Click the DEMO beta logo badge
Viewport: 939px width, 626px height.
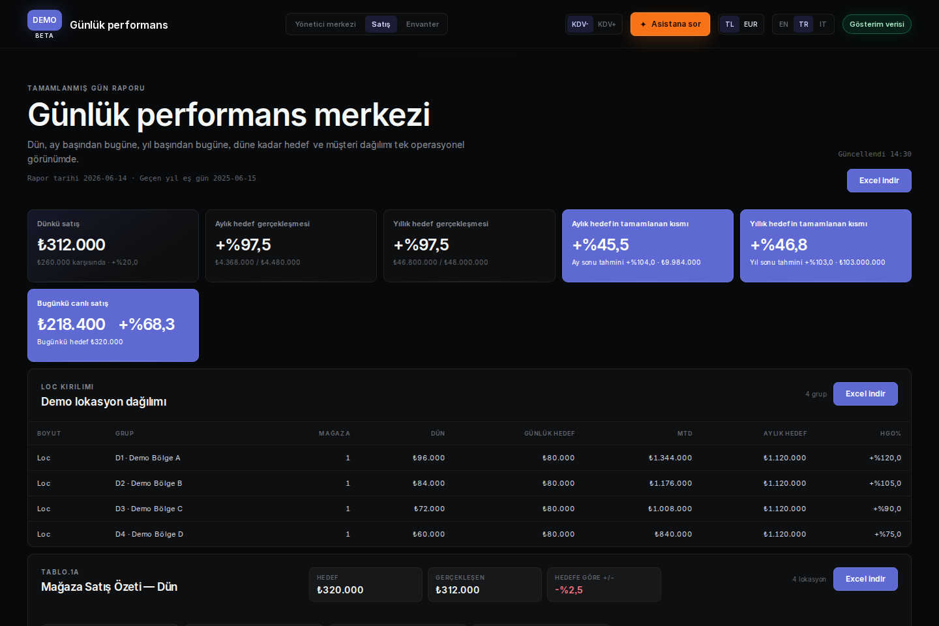pyautogui.click(x=44, y=24)
